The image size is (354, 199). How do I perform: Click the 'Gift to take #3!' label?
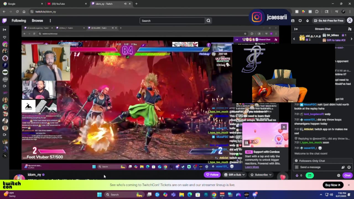(335, 40)
